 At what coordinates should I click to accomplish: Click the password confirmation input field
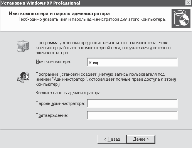(x=132, y=115)
